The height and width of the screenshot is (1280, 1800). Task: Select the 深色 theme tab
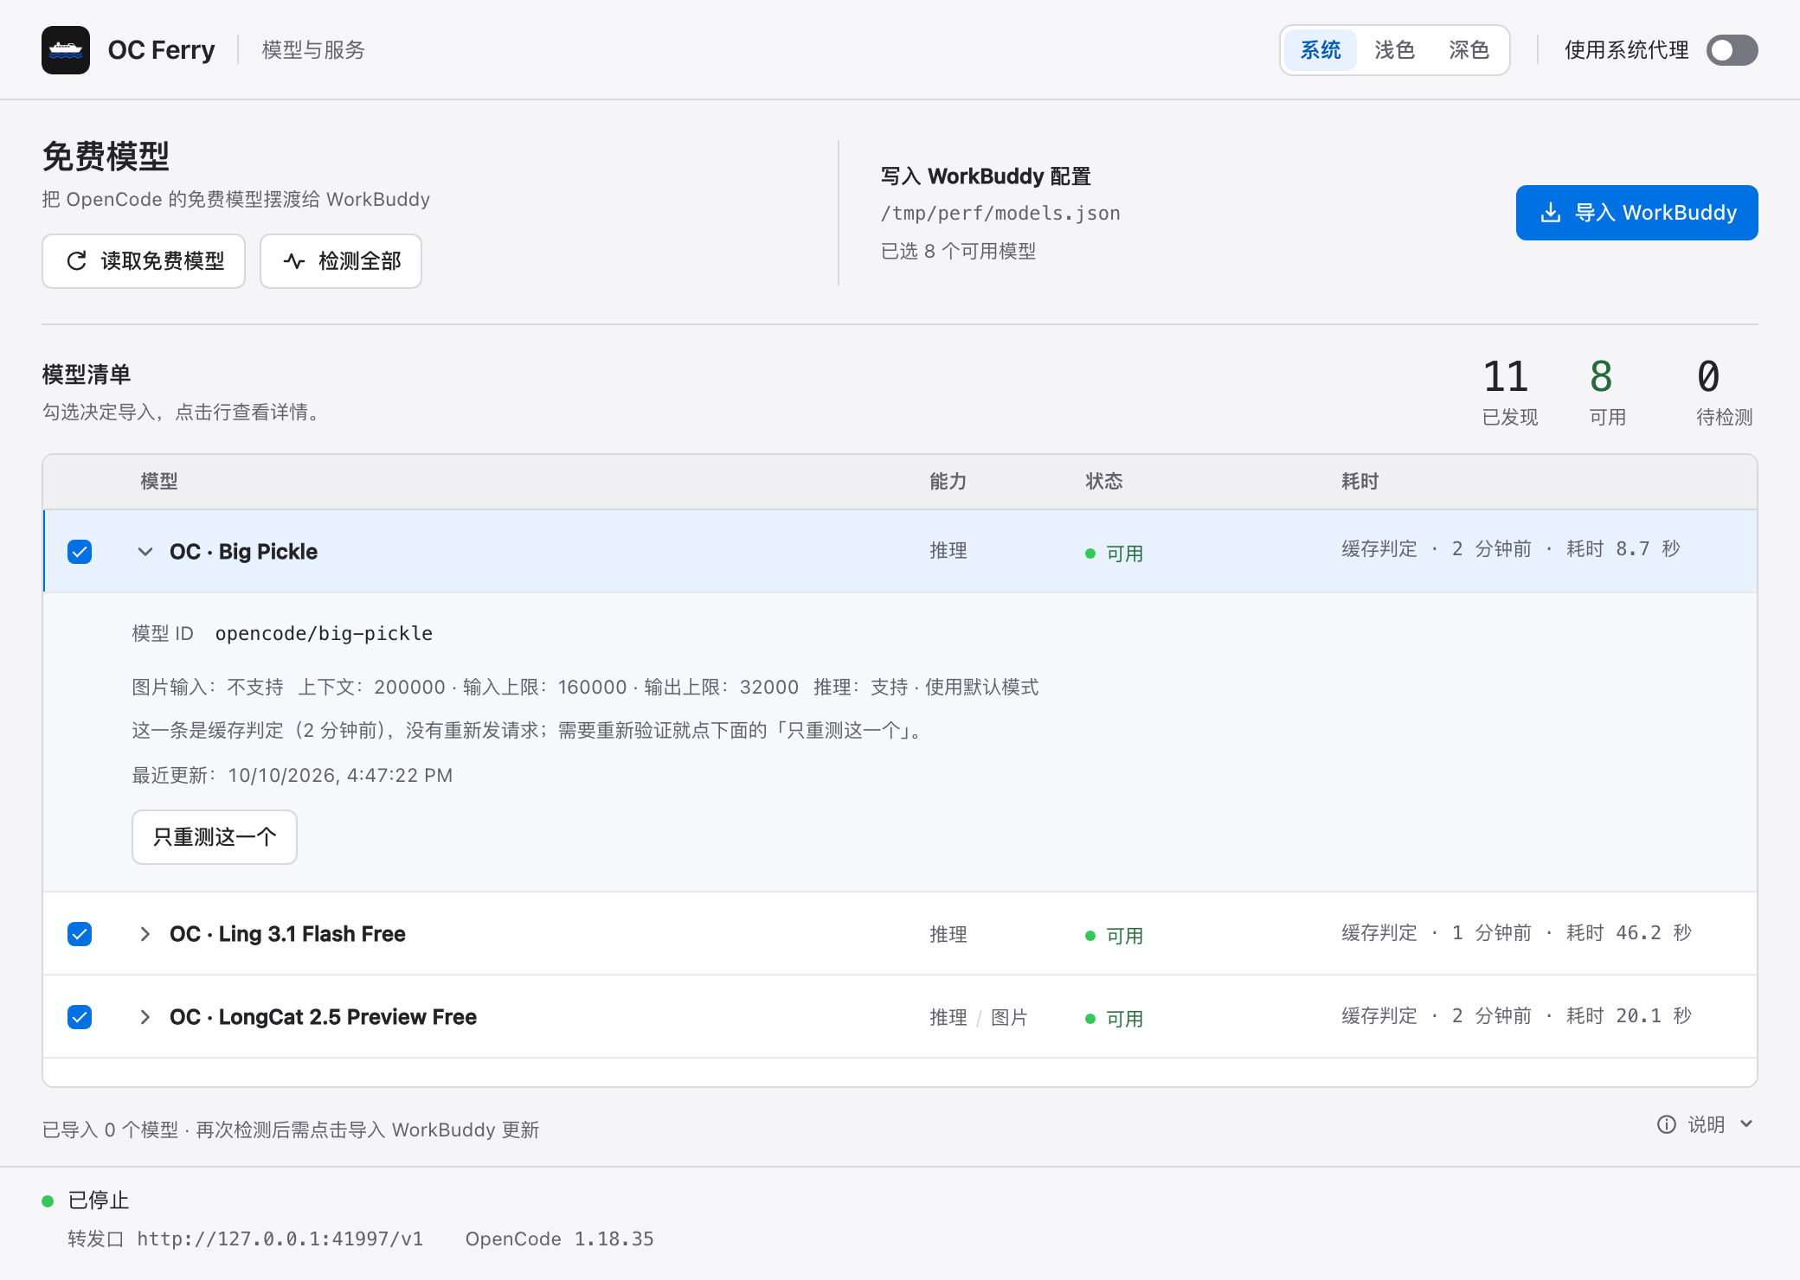point(1469,50)
